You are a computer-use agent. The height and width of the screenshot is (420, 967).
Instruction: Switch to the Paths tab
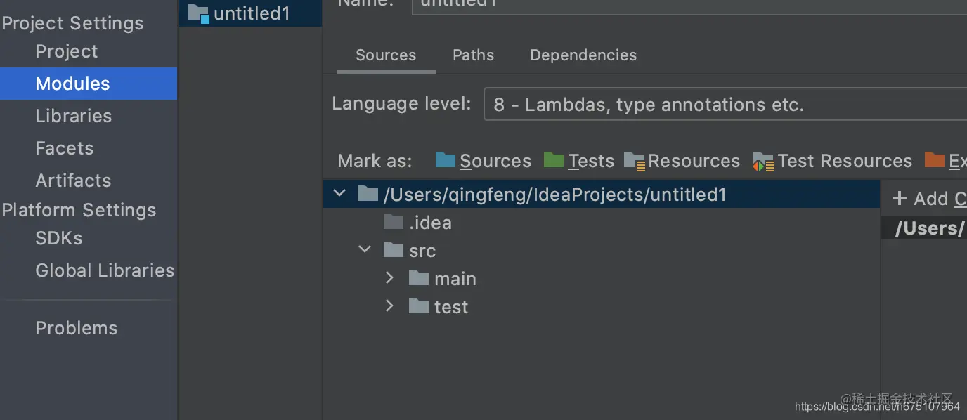point(473,55)
